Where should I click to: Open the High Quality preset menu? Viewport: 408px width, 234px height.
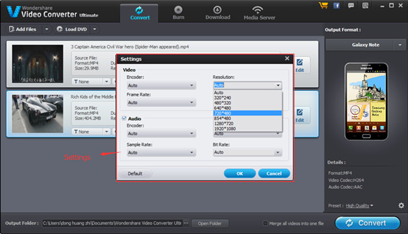click(x=359, y=206)
